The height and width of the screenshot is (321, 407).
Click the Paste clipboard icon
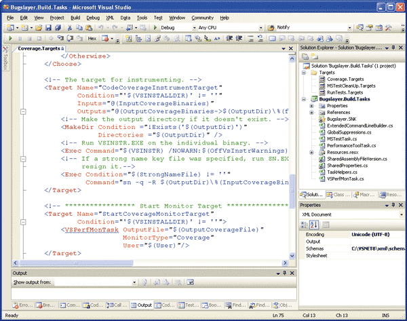89,28
